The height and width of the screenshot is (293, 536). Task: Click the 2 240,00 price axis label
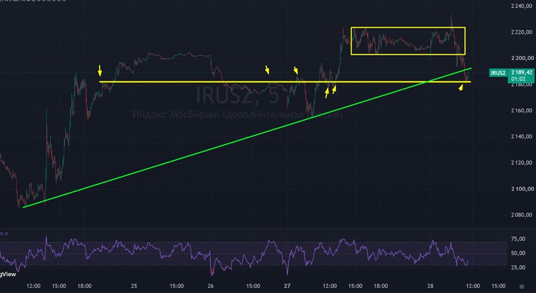click(522, 6)
